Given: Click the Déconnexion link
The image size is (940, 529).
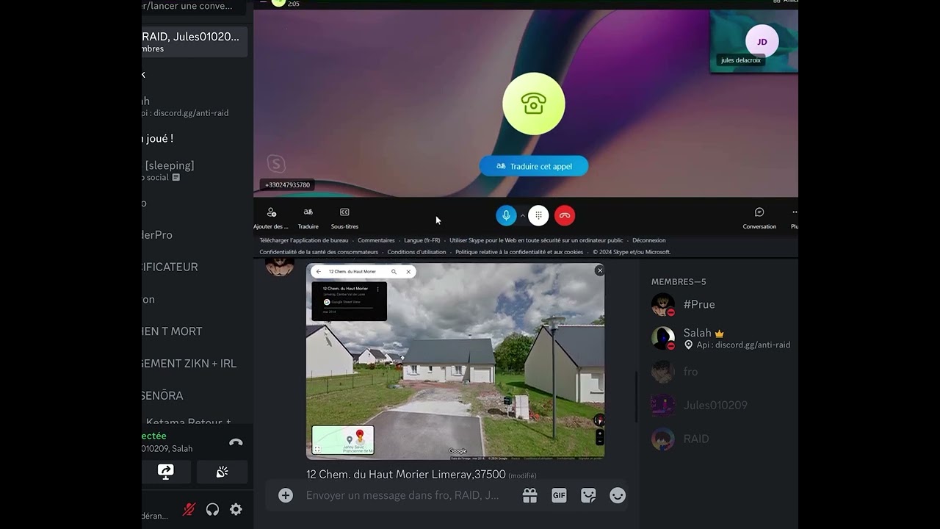Looking at the screenshot, I should 649,240.
